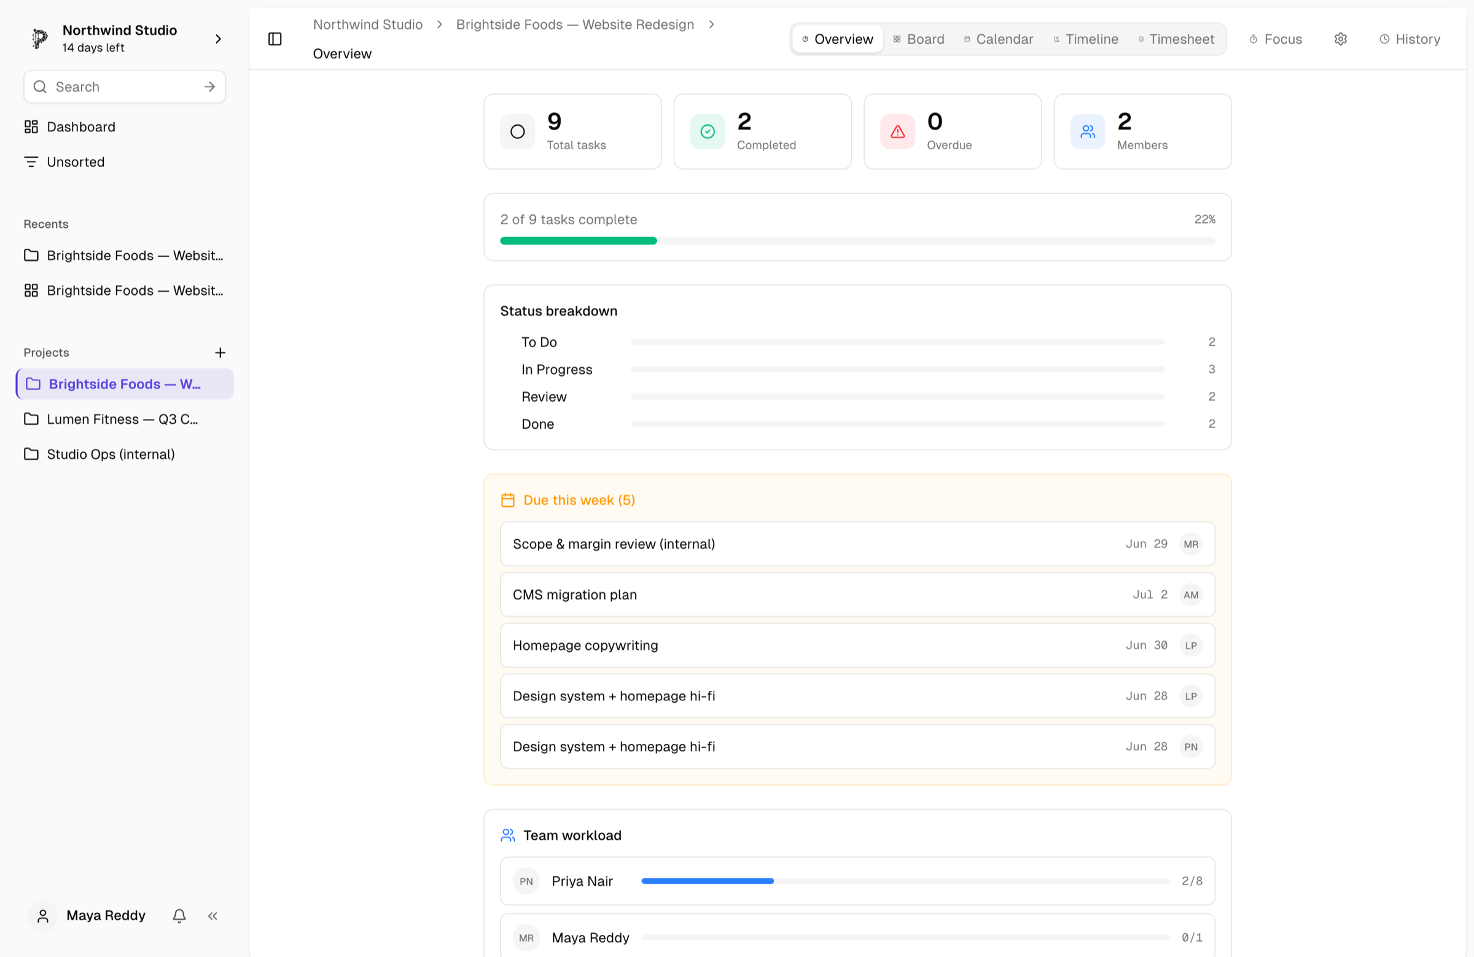1474x957 pixels.
Task: Open Studio Ops (internal) project
Action: pos(125,454)
